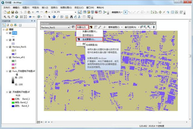Choose 显示预览(S) menu entry

pos(90,36)
